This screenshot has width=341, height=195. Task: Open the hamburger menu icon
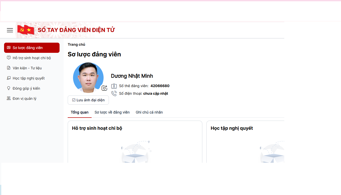10,30
